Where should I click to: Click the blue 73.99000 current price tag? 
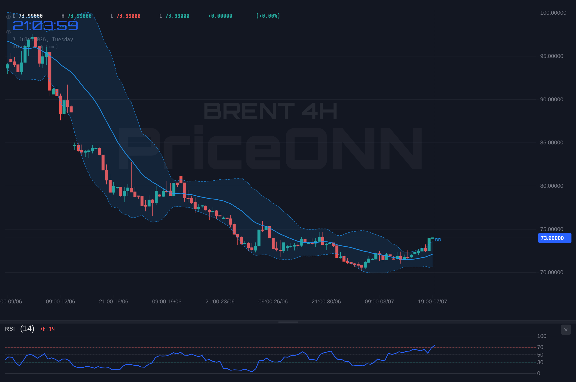coord(555,238)
